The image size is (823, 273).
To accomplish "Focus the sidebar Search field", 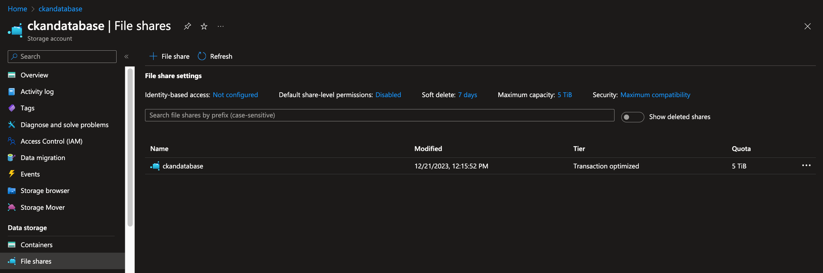I will point(62,56).
